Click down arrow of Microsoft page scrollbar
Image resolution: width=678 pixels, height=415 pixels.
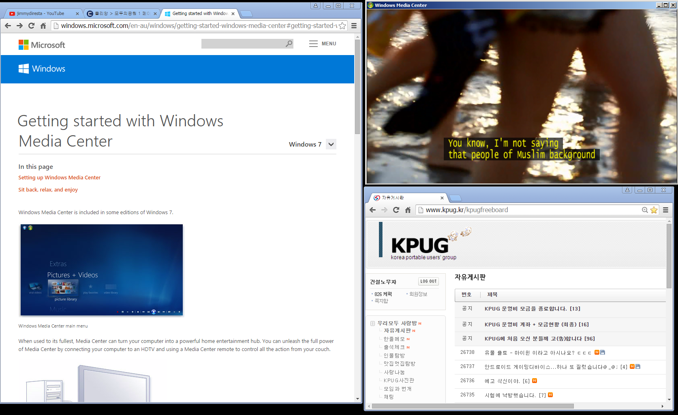[x=357, y=398]
